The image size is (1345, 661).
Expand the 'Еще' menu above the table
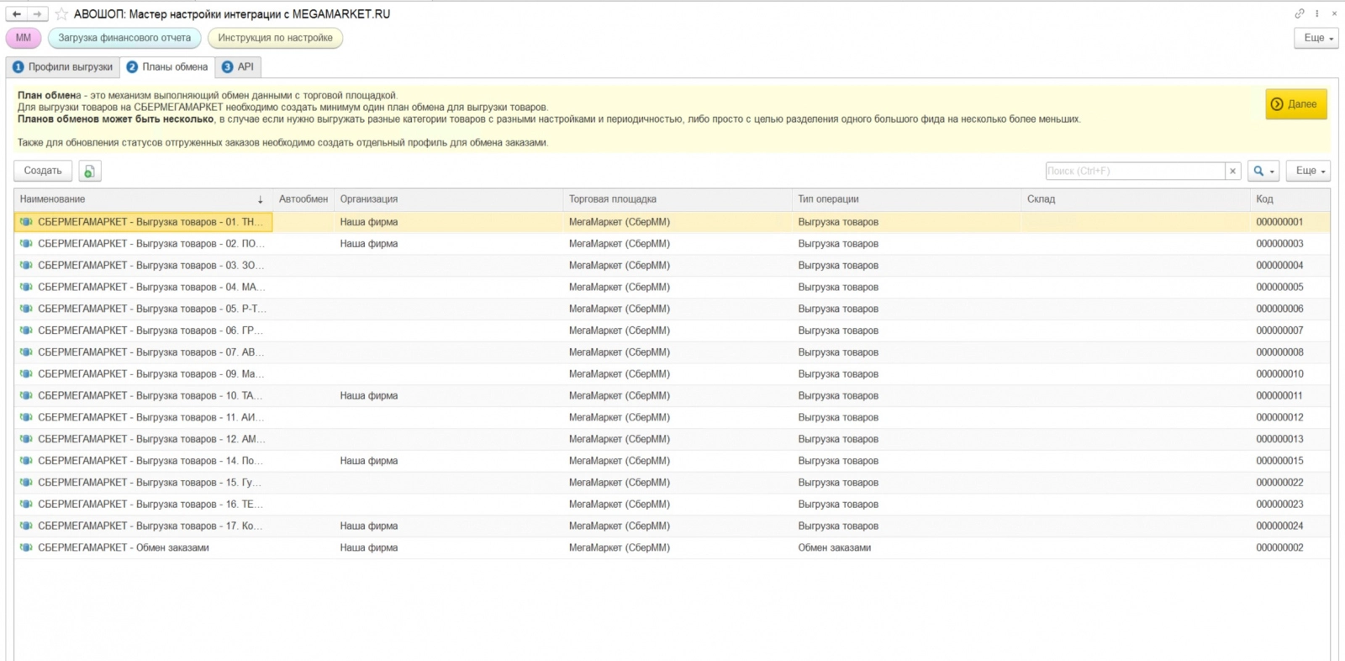click(x=1308, y=171)
